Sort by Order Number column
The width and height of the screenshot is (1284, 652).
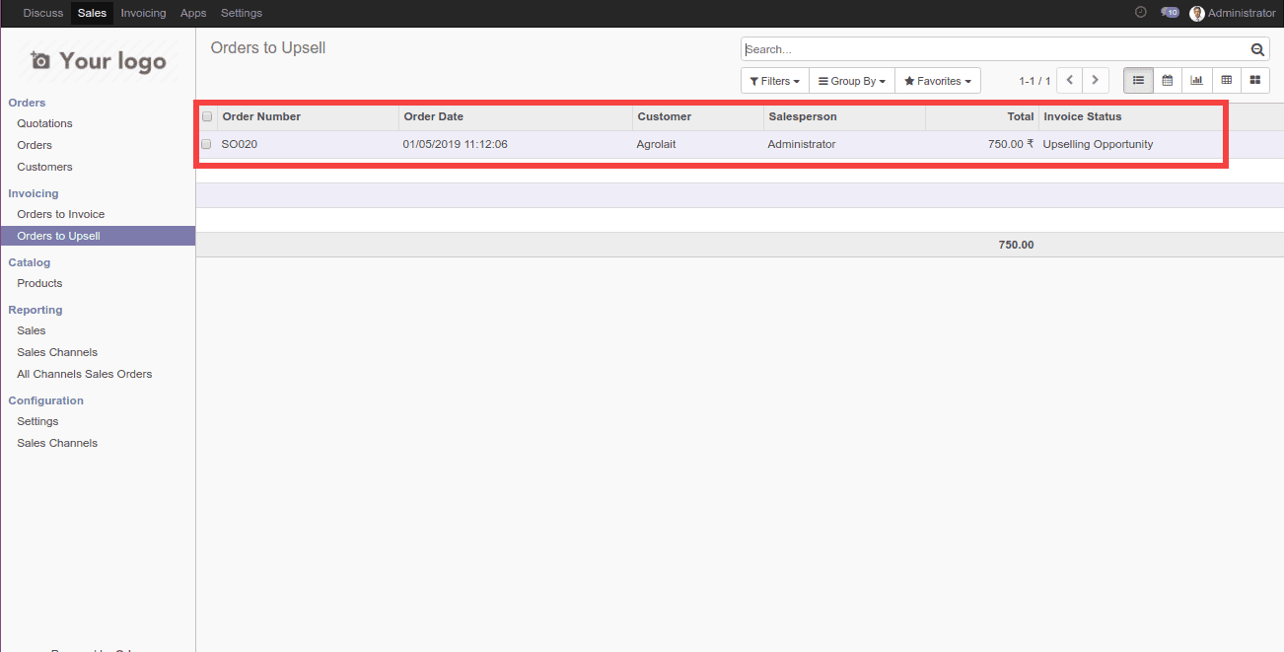[309, 116]
